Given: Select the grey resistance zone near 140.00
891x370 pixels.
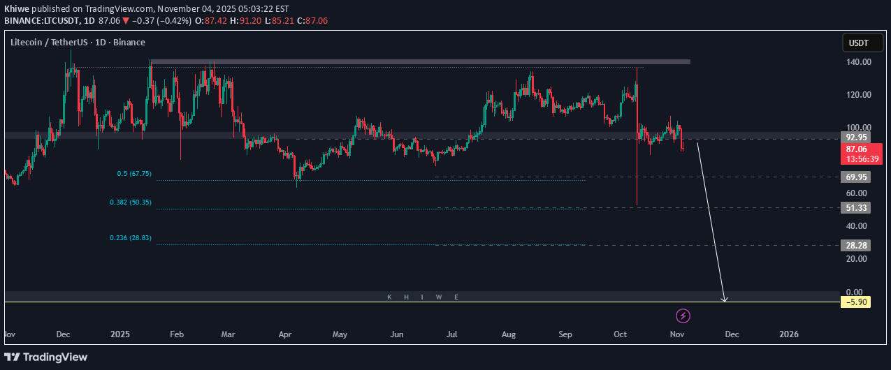Looking at the screenshot, I should point(419,62).
